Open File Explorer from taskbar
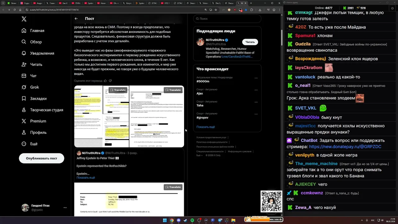Viewport: 398px width, 224px height. click(x=234, y=220)
